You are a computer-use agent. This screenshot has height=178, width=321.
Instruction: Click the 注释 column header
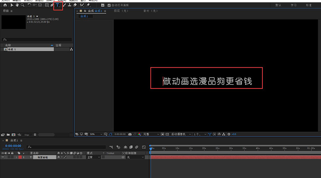click(59, 45)
